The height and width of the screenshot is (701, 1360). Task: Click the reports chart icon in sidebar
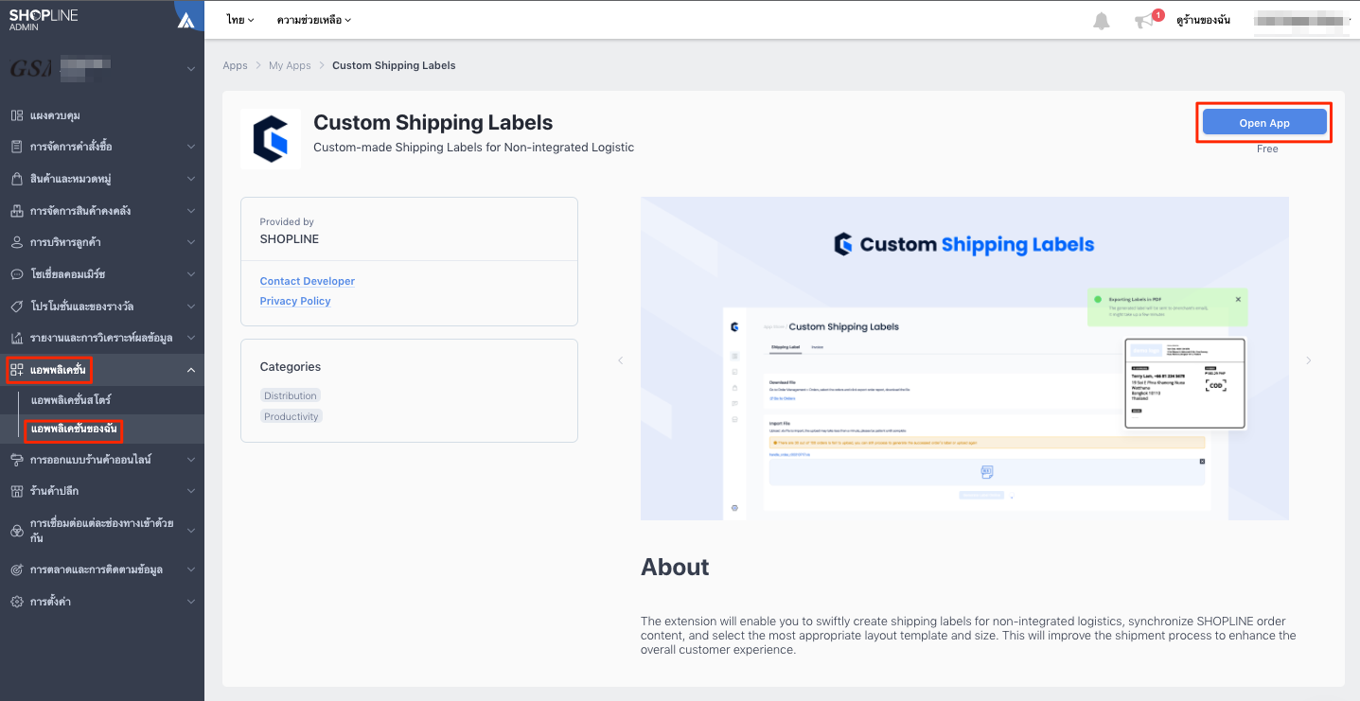coord(17,338)
